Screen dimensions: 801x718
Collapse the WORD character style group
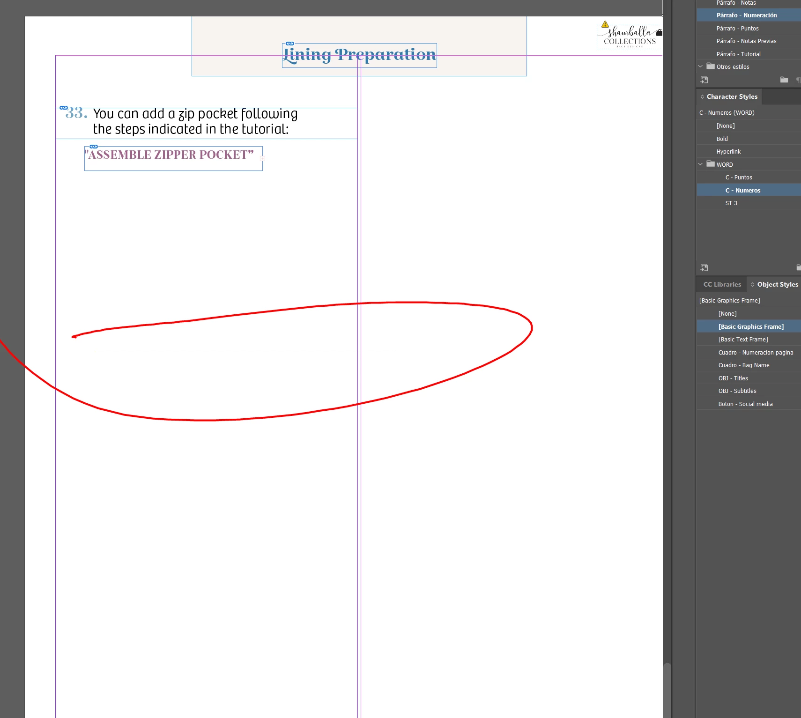click(701, 164)
